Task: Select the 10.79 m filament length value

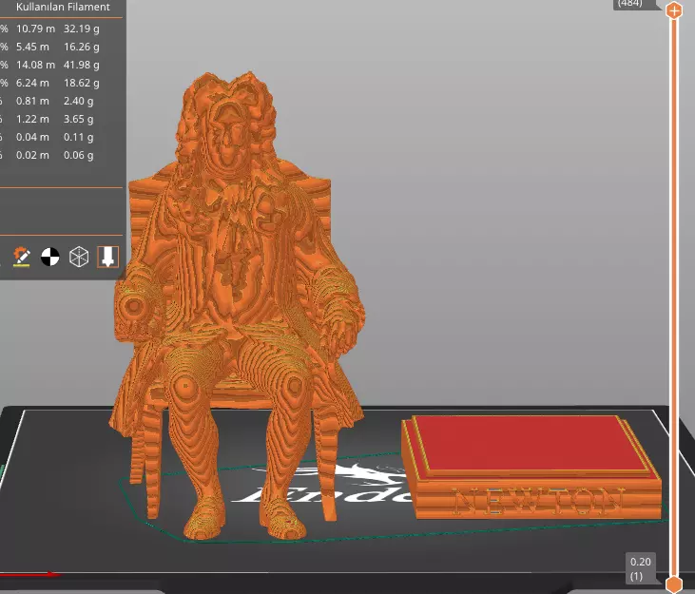Action: 35,29
